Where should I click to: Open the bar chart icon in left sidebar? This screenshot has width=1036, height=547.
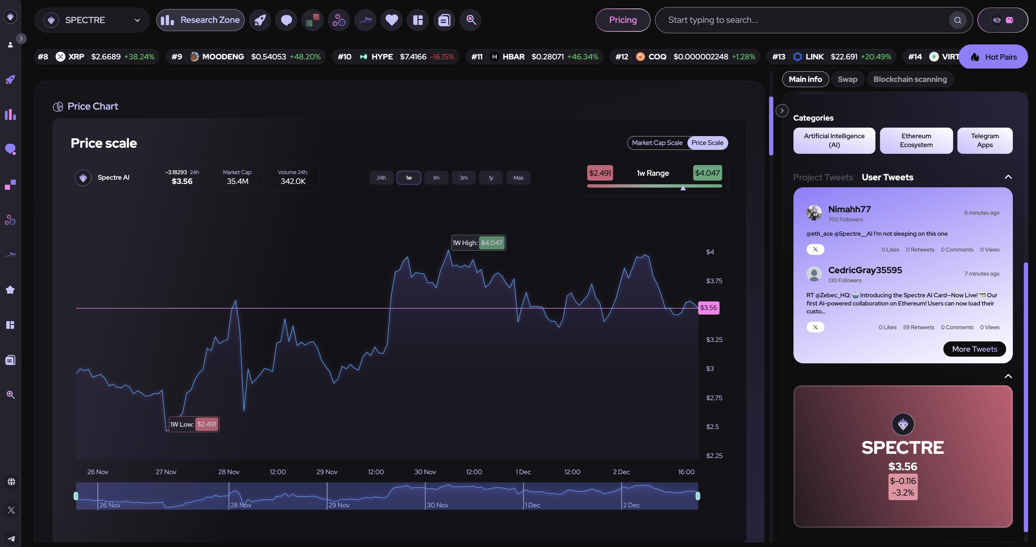[x=10, y=115]
